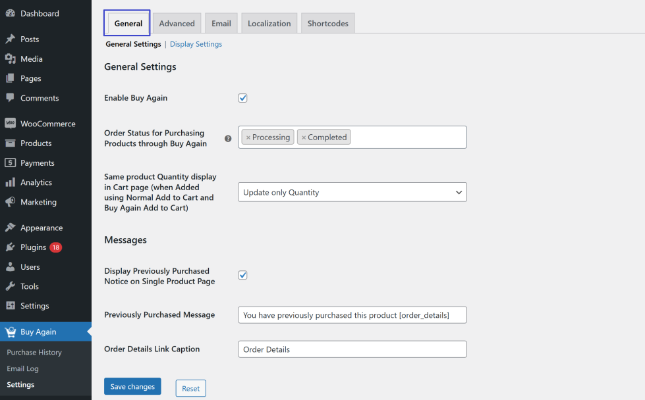Open Plugins using the plug icon
Image resolution: width=645 pixels, height=400 pixels.
pyautogui.click(x=10, y=247)
